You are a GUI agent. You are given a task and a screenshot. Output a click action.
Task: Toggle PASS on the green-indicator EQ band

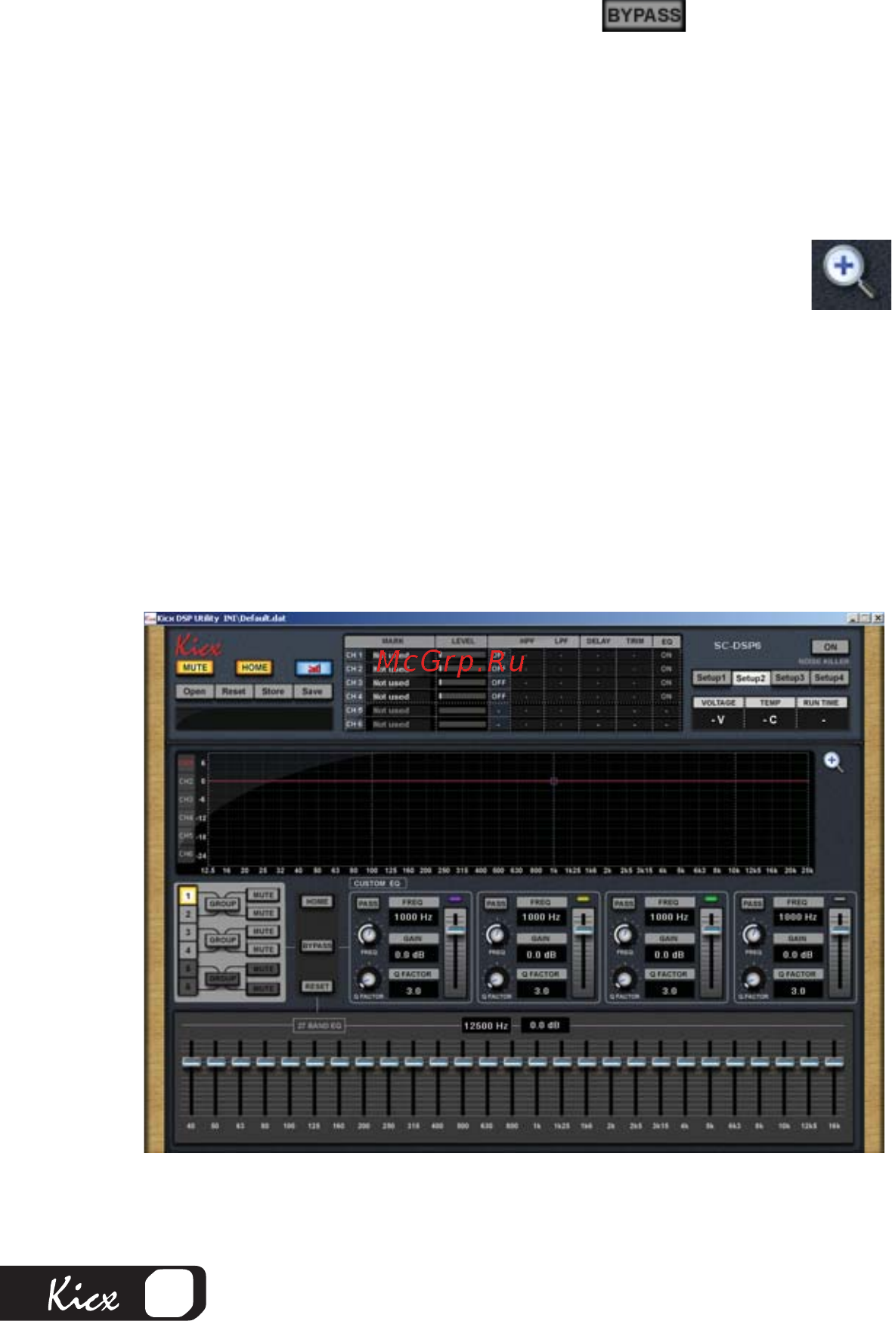click(x=624, y=904)
